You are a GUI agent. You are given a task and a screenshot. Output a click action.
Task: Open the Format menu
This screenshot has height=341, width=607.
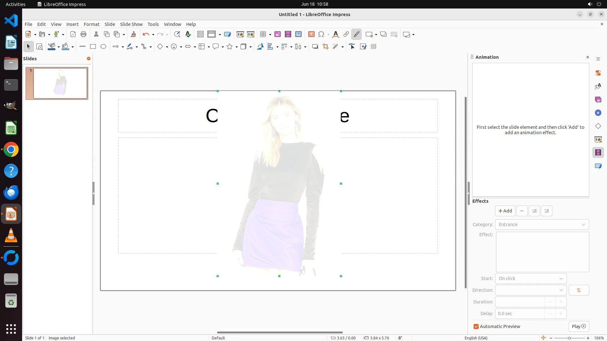[x=91, y=24]
